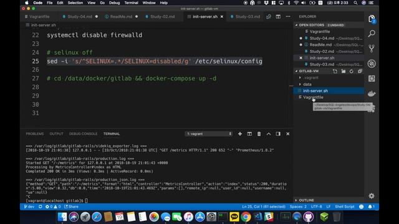Open the Source Control view

[x=372, y=49]
